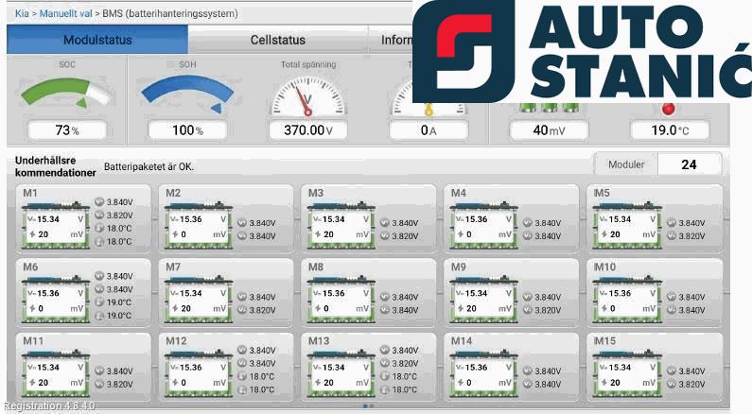752x414 pixels.
Task: Select the text Batteripaketet är OK.
Action: [149, 166]
